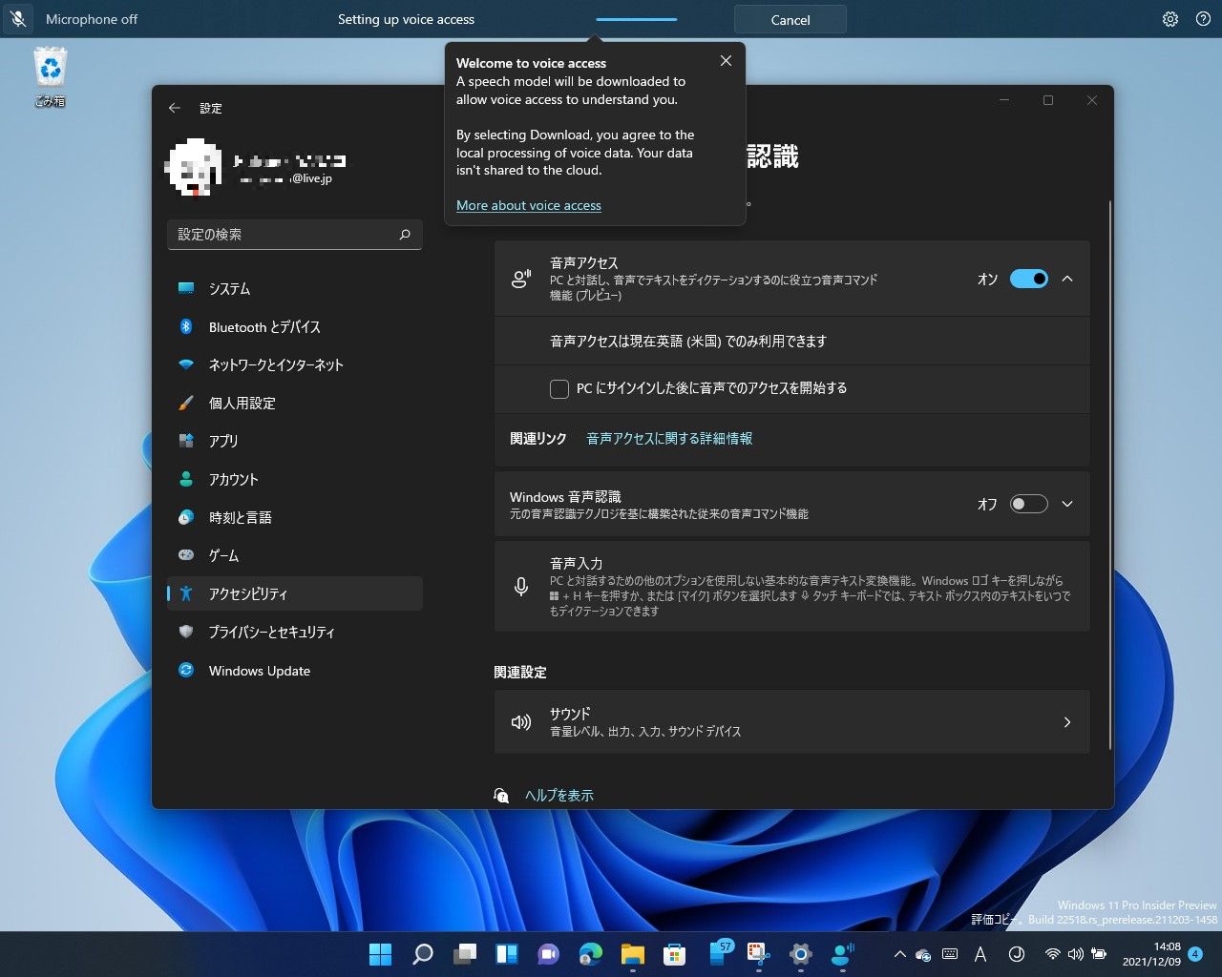
Task: Open Snipping Tool from taskbar
Action: [x=758, y=954]
